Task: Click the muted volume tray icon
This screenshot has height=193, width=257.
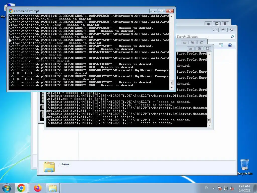Action: (x=232, y=188)
